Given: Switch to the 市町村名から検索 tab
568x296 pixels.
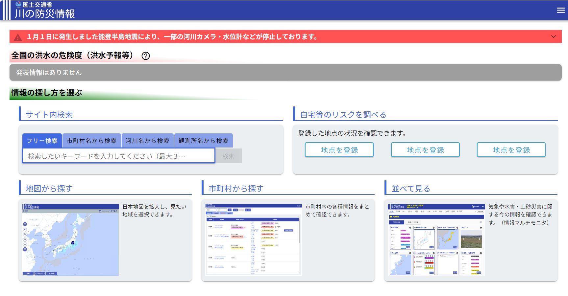Looking at the screenshot, I should [91, 141].
